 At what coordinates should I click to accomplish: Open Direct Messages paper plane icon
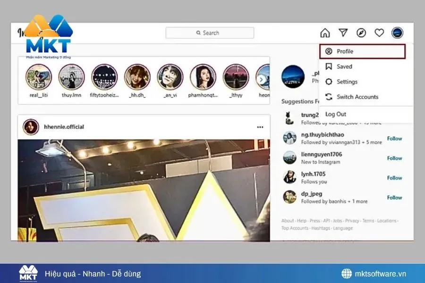343,33
